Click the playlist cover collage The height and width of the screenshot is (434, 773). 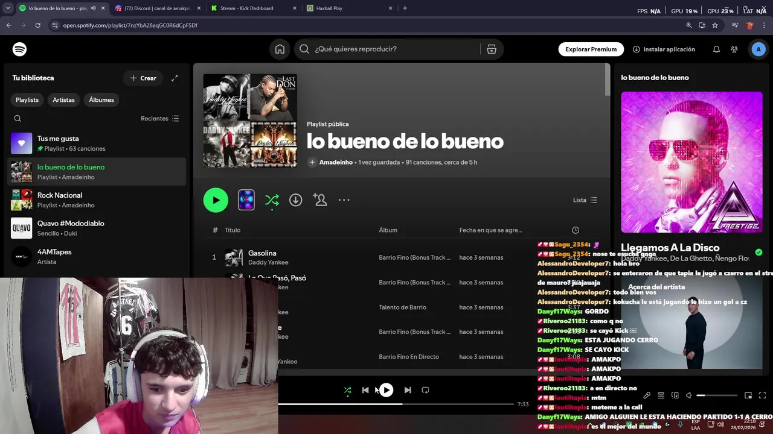250,121
